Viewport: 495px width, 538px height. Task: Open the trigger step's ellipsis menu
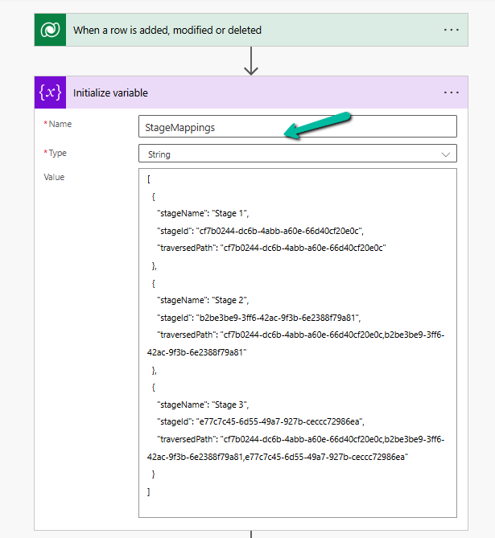[x=451, y=30]
